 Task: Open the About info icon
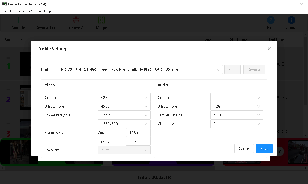point(291,20)
